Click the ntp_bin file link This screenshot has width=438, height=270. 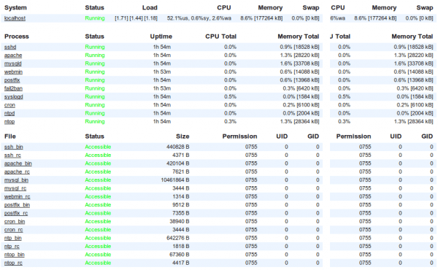[x=13, y=239]
